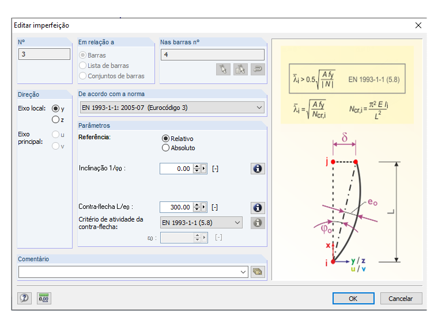Image resolution: width=438 pixels, height=328 pixels.
Task: Click the imperfection diagram image
Action: (347, 160)
